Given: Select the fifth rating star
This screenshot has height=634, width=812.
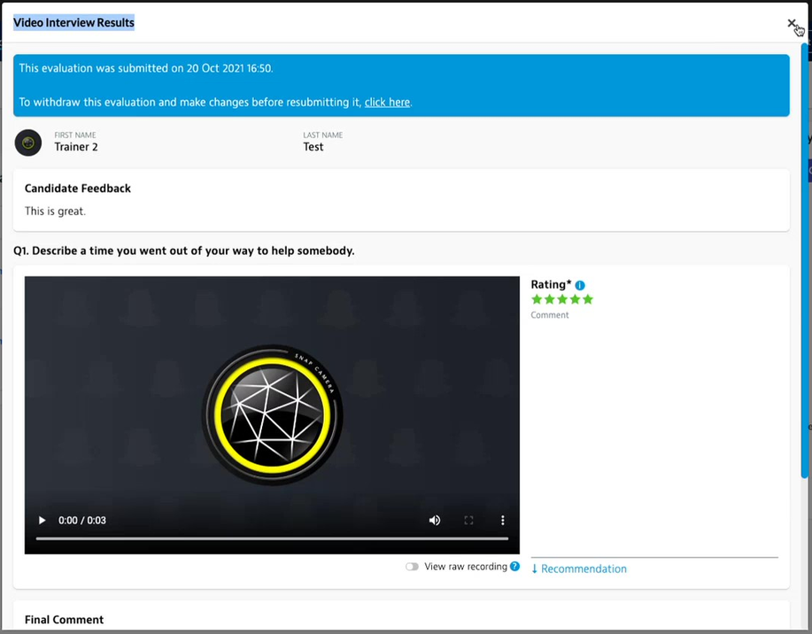Looking at the screenshot, I should coord(588,299).
